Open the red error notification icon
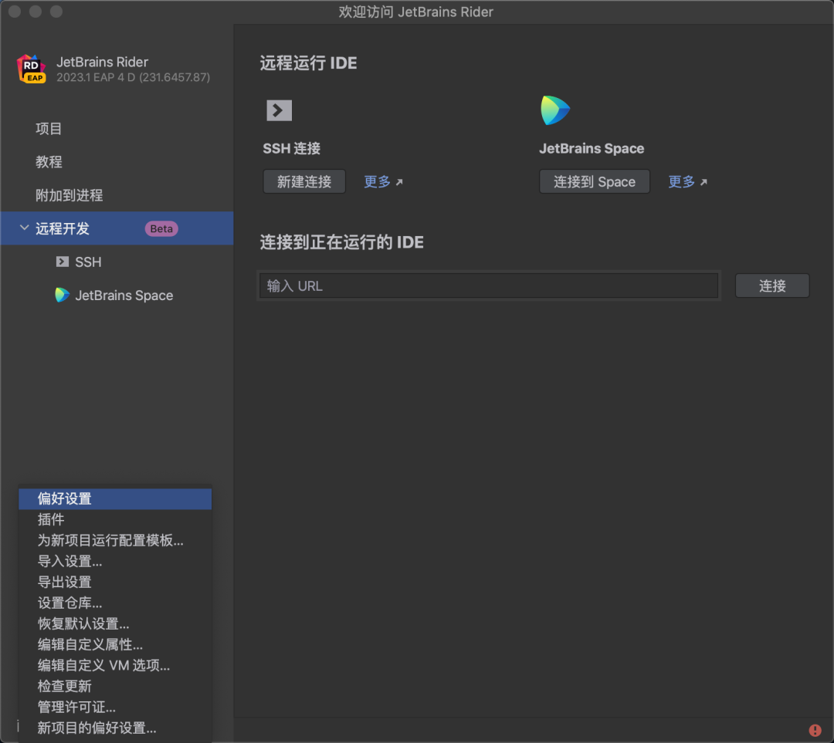This screenshot has height=743, width=834. click(x=815, y=730)
